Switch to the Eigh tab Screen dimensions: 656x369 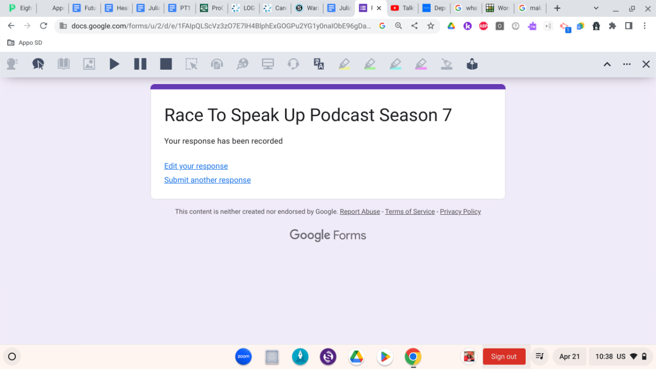tap(20, 8)
